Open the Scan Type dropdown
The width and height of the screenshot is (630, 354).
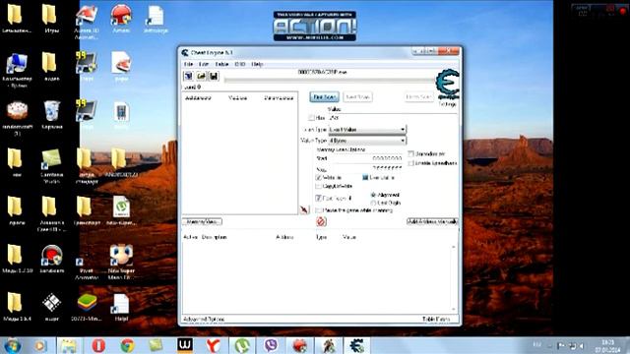point(367,129)
